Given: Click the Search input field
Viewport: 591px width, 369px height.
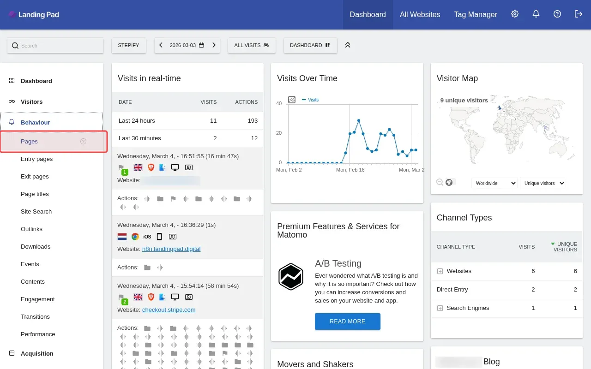Looking at the screenshot, I should coord(55,45).
